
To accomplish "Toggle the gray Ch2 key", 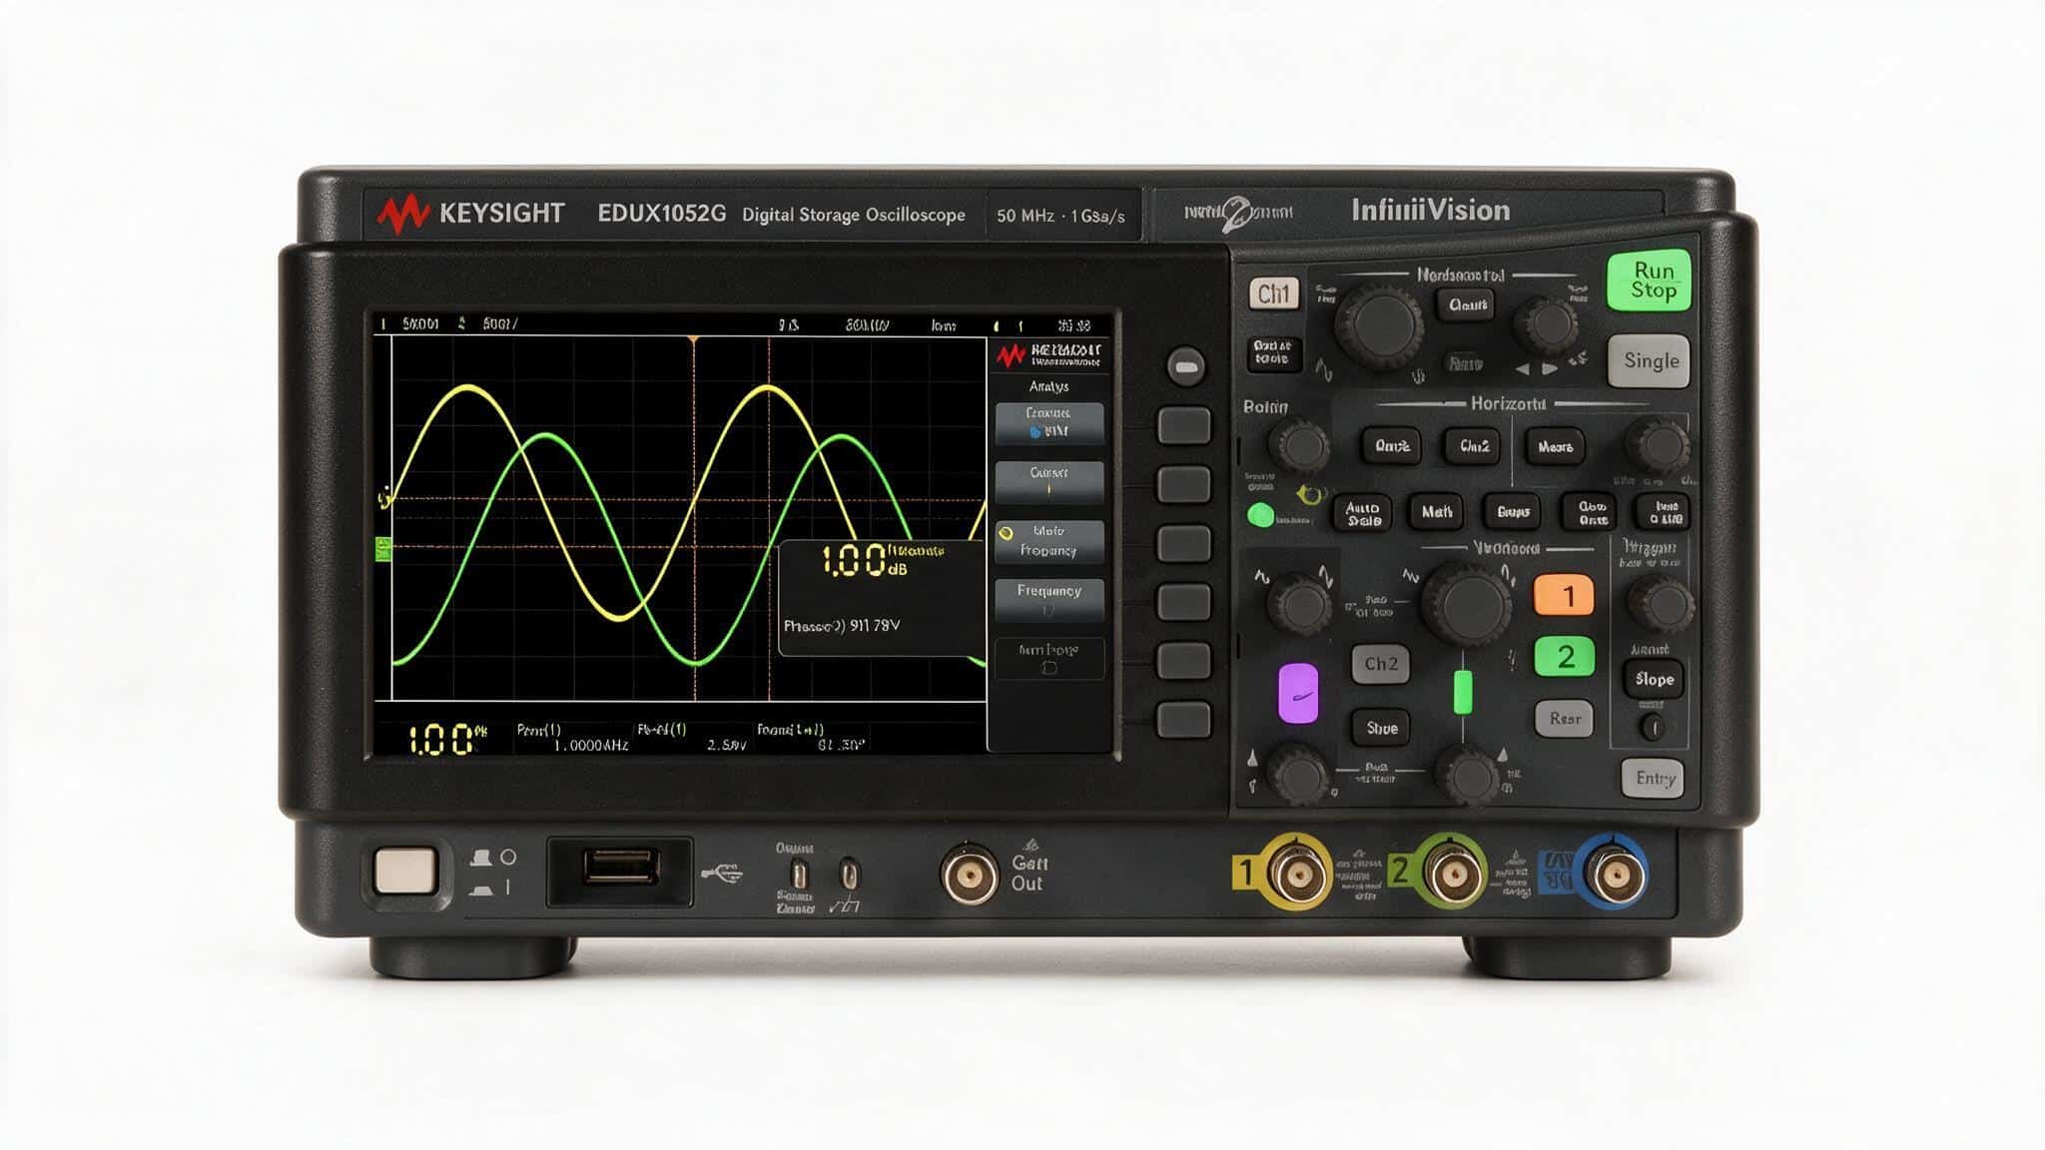I will pos(1381,664).
